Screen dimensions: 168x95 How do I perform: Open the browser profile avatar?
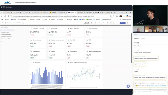coord(120,16)
